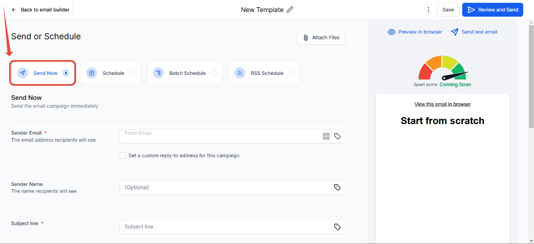Click the Batch Schedule icon

tap(158, 73)
